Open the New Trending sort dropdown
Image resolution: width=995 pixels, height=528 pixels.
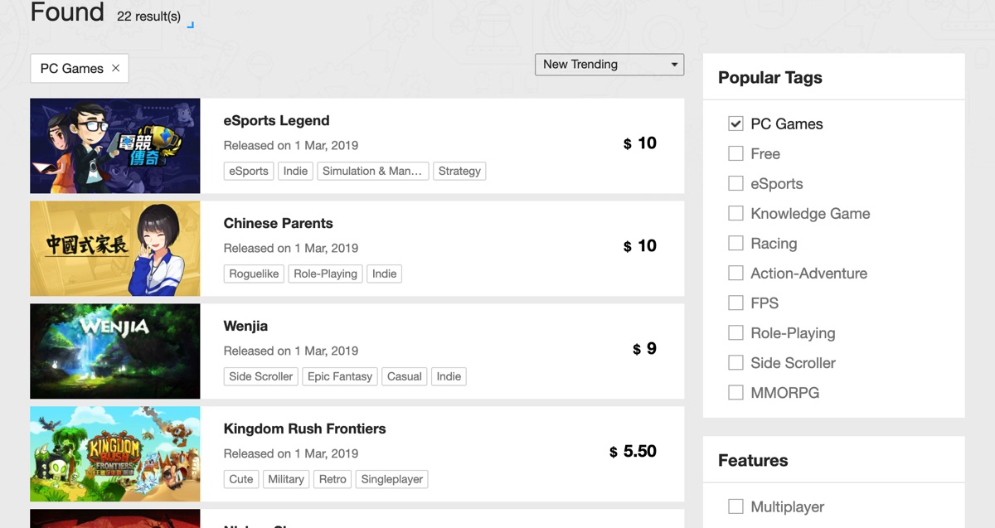[x=609, y=64]
